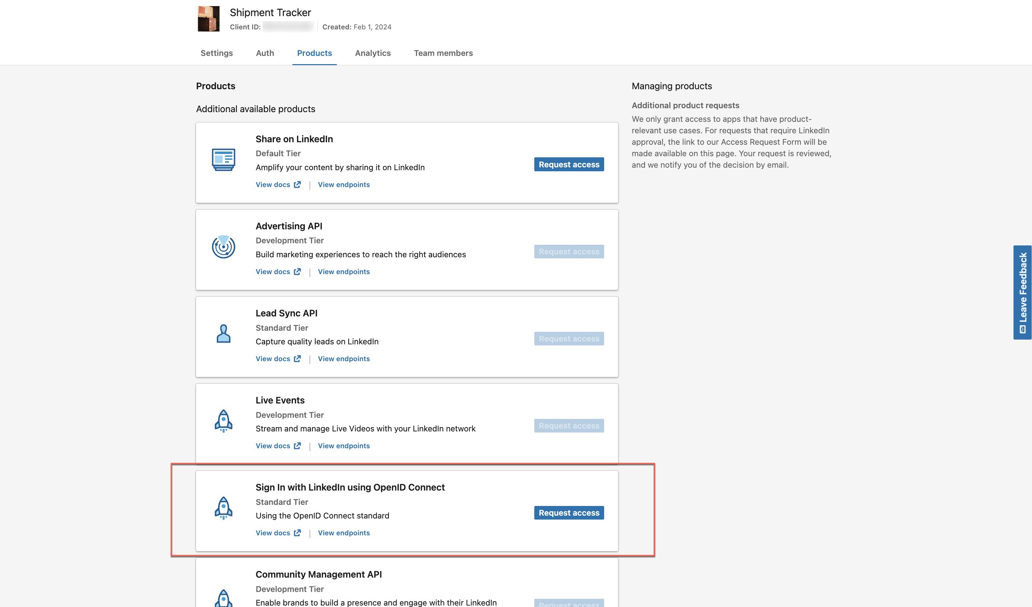
Task: Open View endpoints for OpenID Connect product
Action: [344, 533]
